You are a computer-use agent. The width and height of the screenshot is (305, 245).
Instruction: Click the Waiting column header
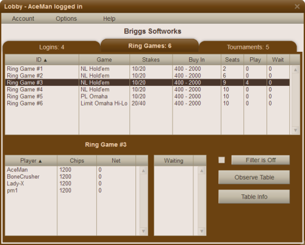(x=173, y=161)
